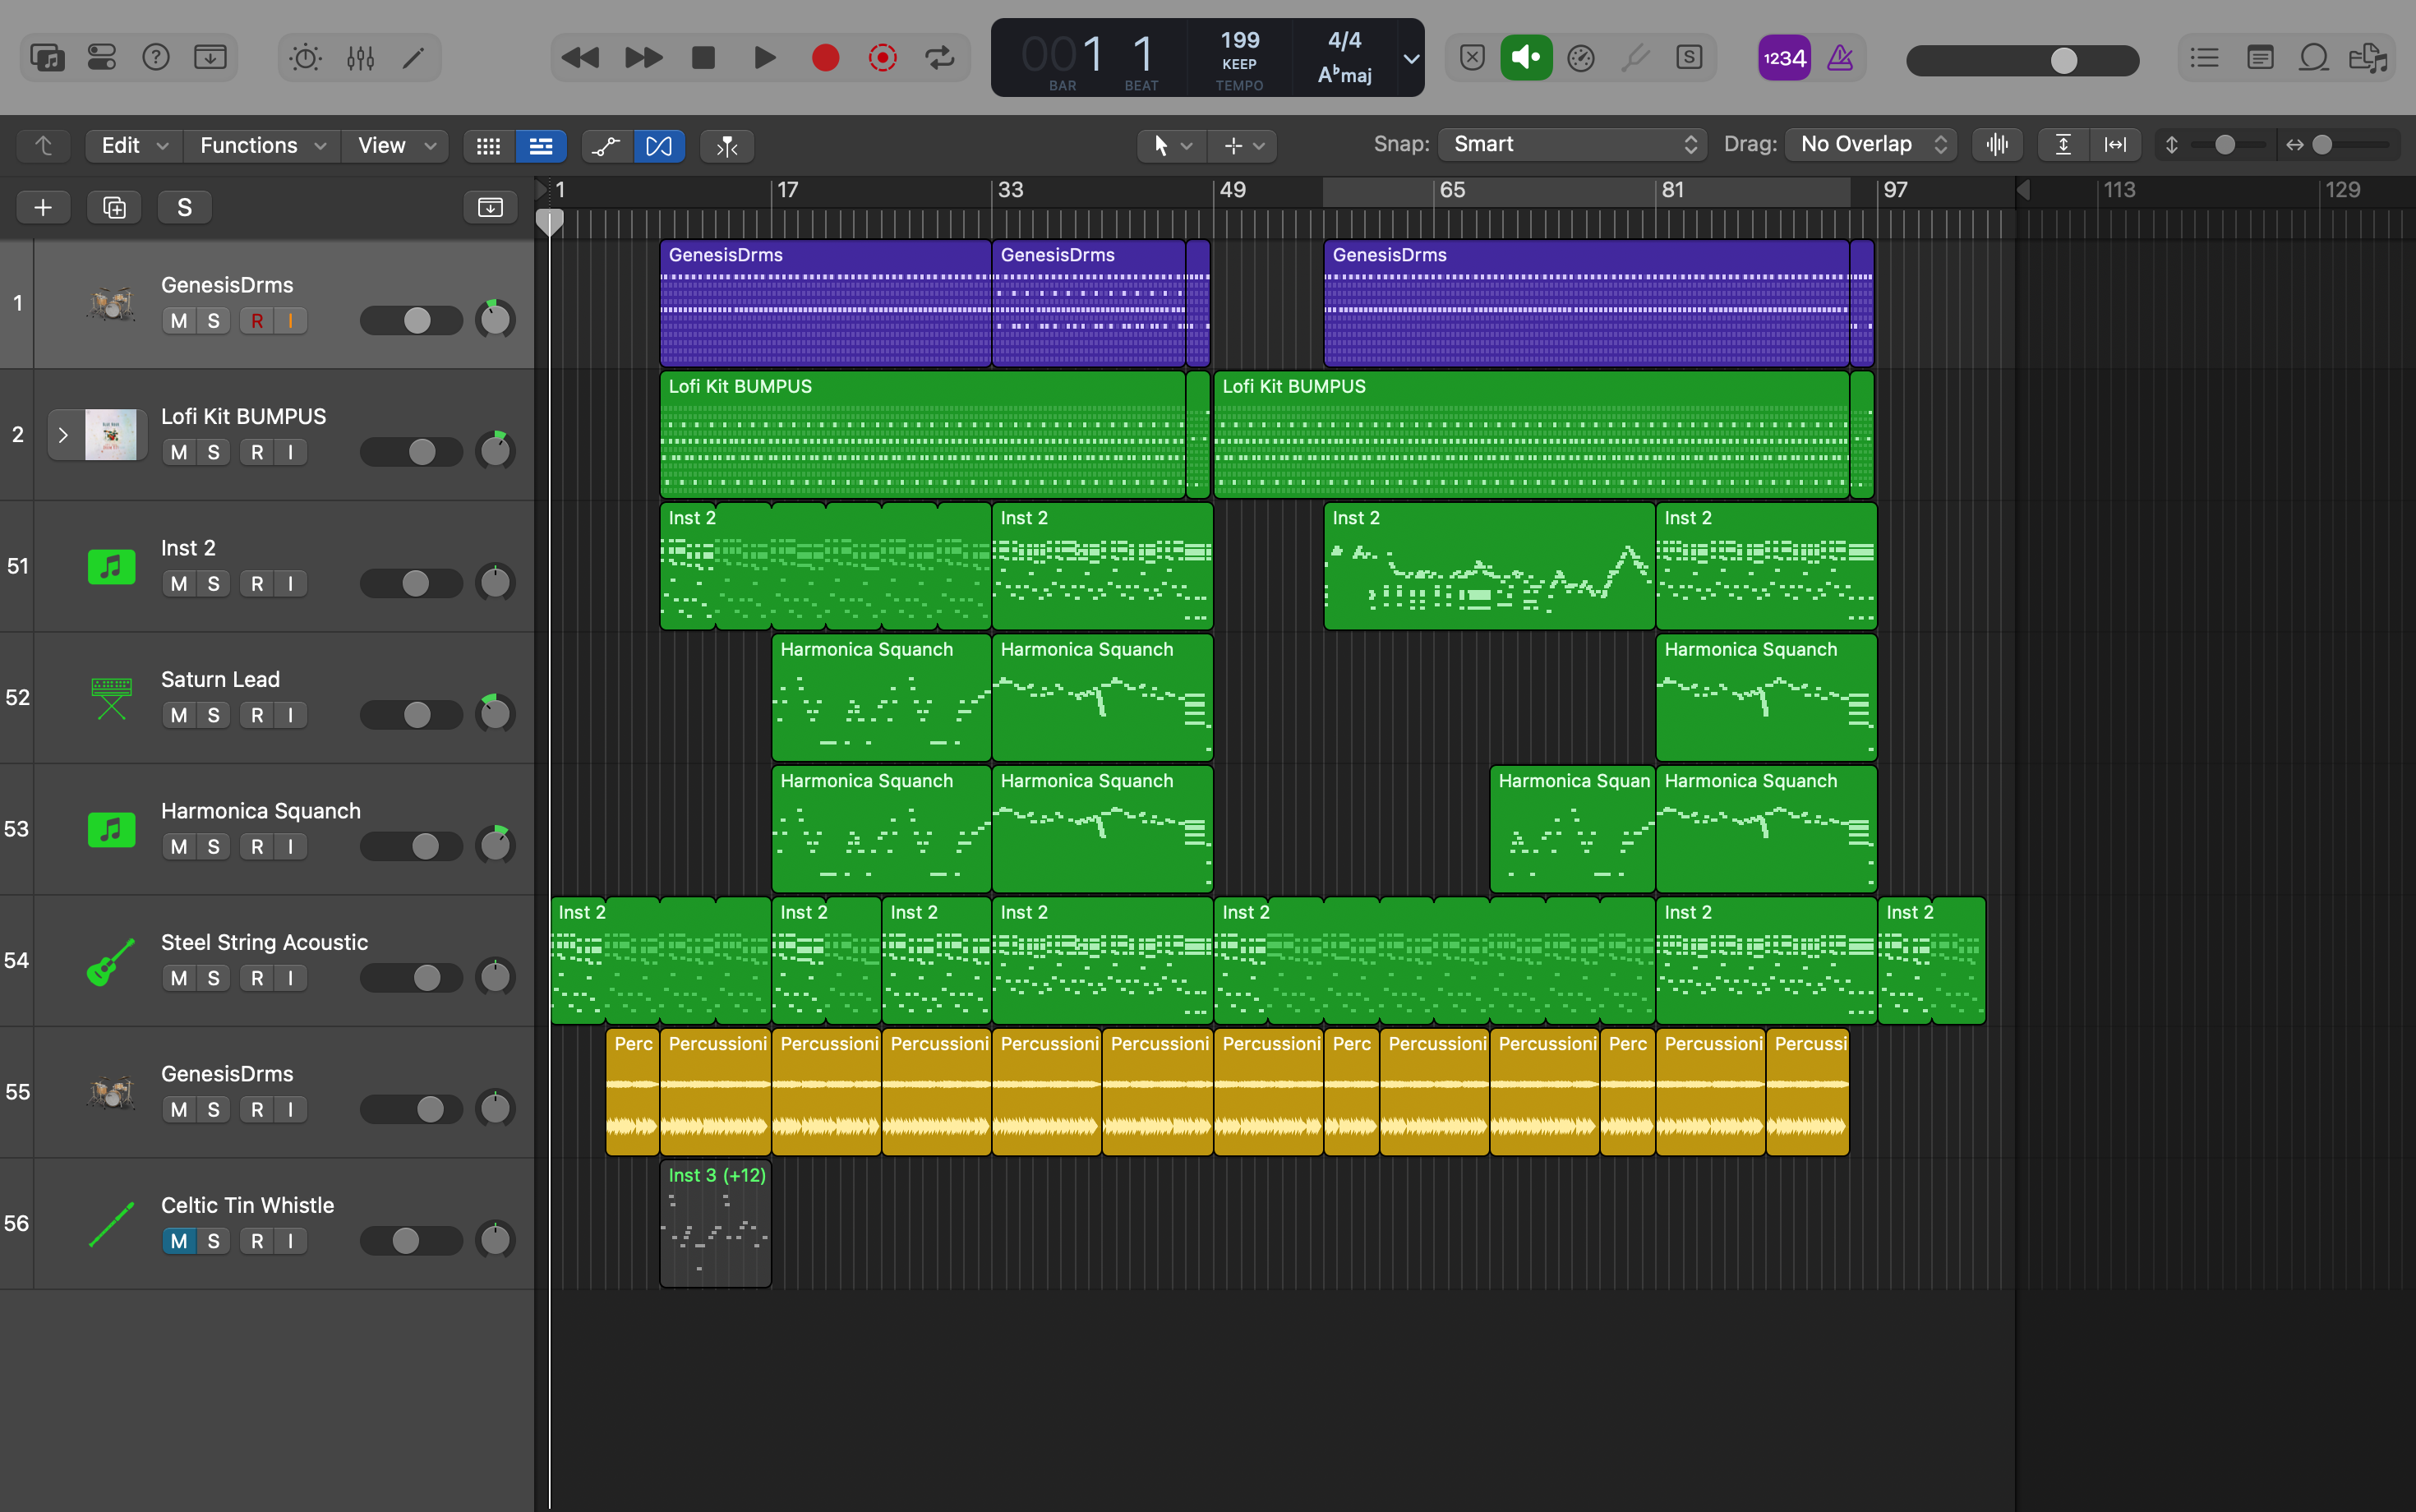2416x1512 pixels.
Task: Open the Loop Browser icon
Action: [2314, 58]
